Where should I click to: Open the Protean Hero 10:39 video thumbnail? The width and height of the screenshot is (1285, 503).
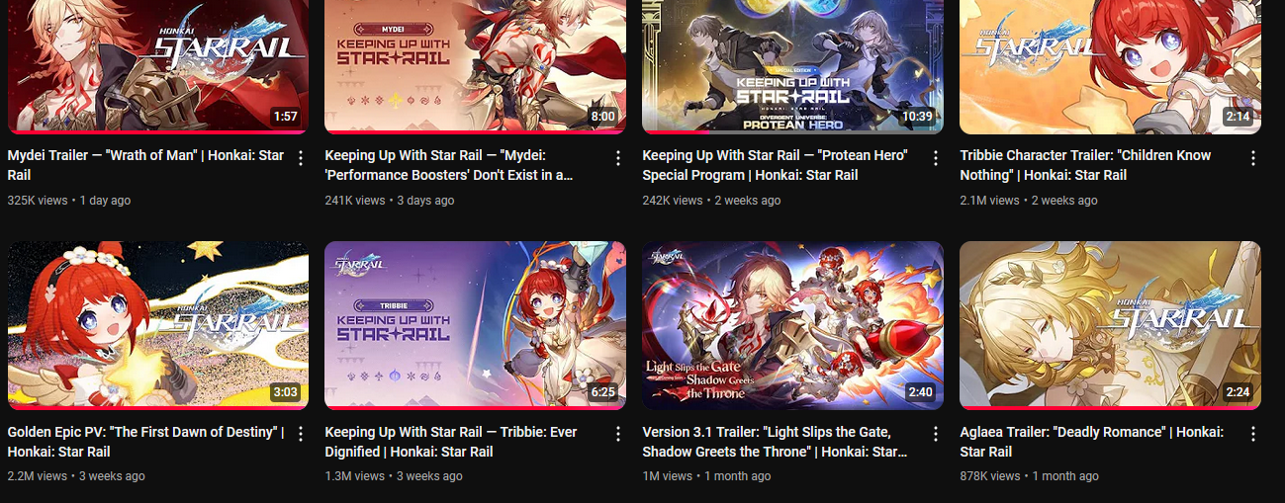point(793,66)
